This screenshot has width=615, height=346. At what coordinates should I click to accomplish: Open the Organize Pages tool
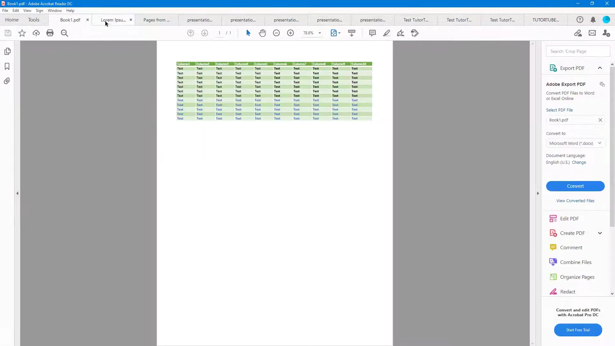point(577,277)
